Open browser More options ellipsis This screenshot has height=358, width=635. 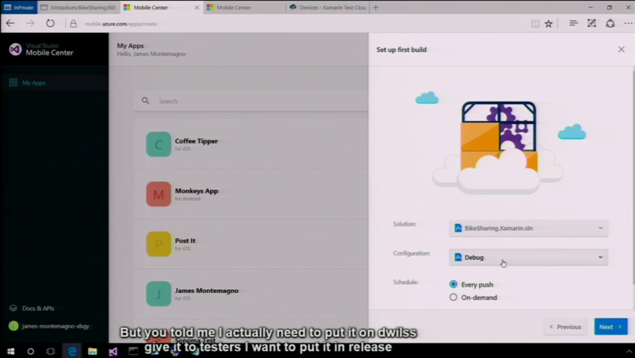[628, 24]
